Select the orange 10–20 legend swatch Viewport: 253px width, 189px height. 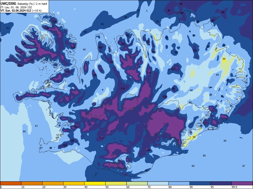32,183
